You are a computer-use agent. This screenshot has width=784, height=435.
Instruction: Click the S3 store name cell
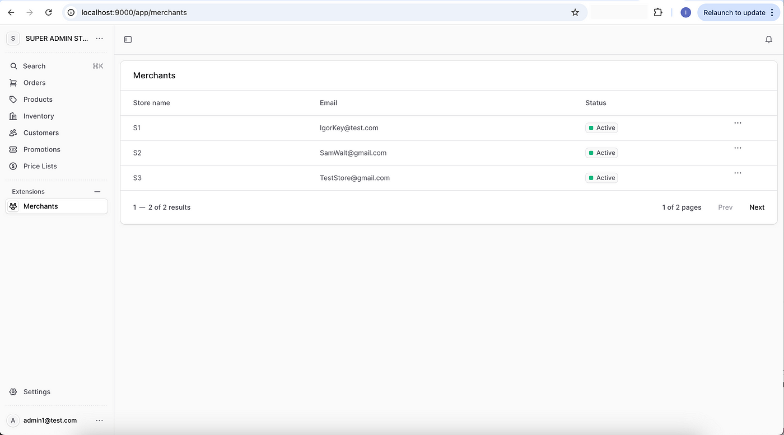(x=137, y=178)
